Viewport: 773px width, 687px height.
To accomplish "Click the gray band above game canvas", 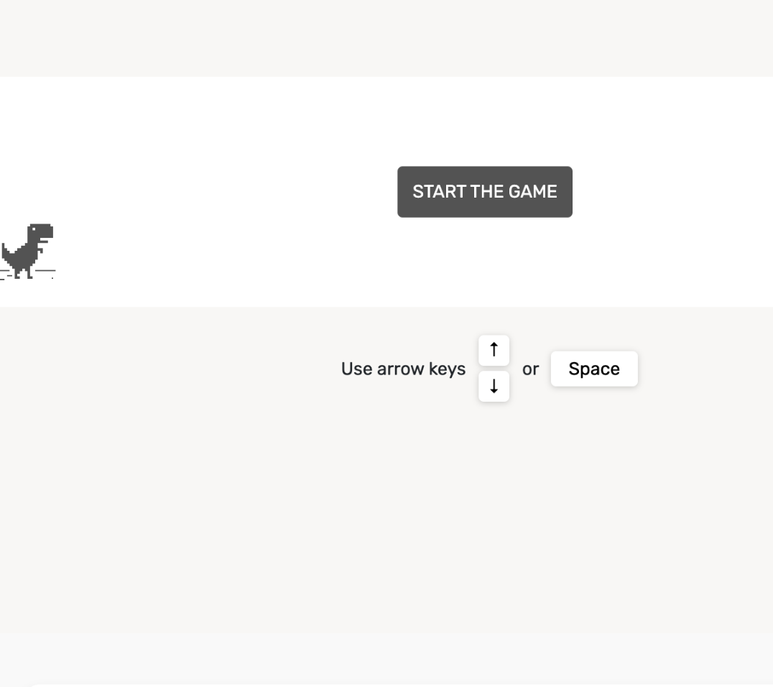I will pyautogui.click(x=386, y=37).
